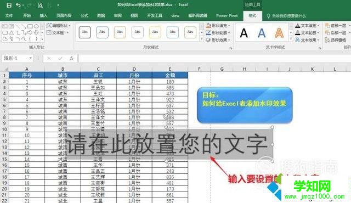Apply the orange outlined A WordArt style
The width and height of the screenshot is (351, 203).
point(279,33)
